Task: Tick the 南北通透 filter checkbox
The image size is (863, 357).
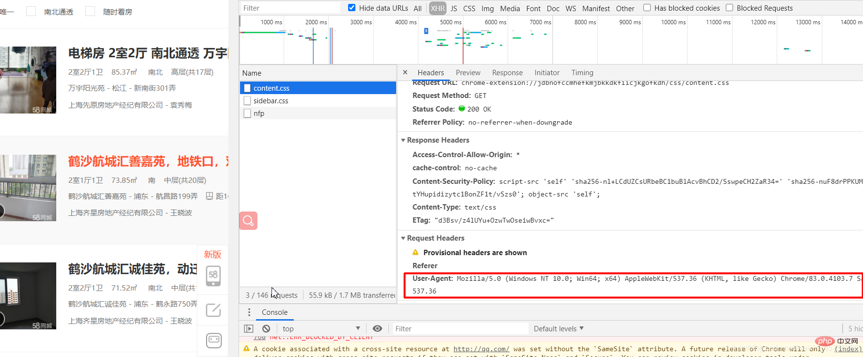Action: point(31,12)
